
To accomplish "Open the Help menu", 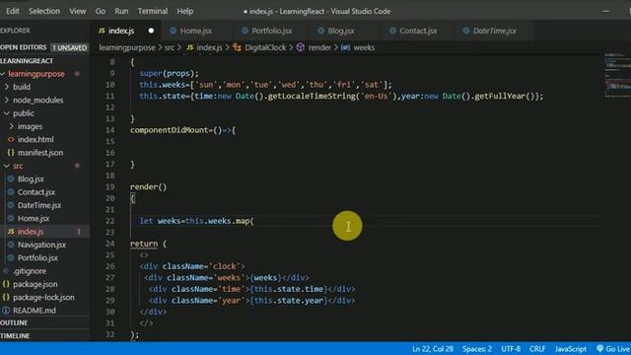I will tap(185, 11).
